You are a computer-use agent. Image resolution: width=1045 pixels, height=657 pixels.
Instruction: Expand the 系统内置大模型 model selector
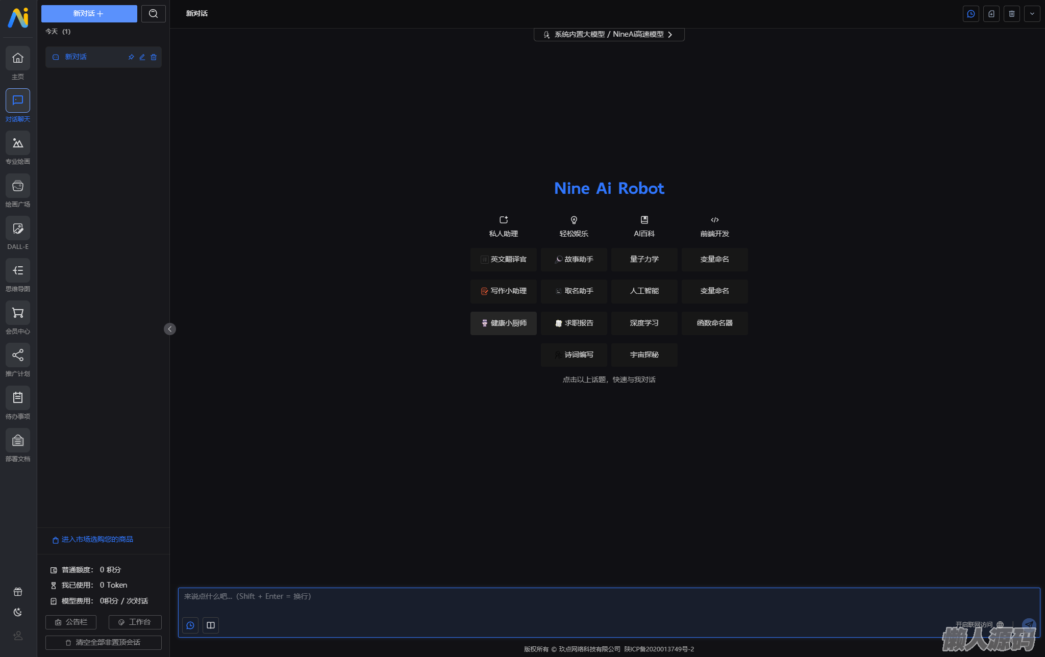(x=609, y=34)
